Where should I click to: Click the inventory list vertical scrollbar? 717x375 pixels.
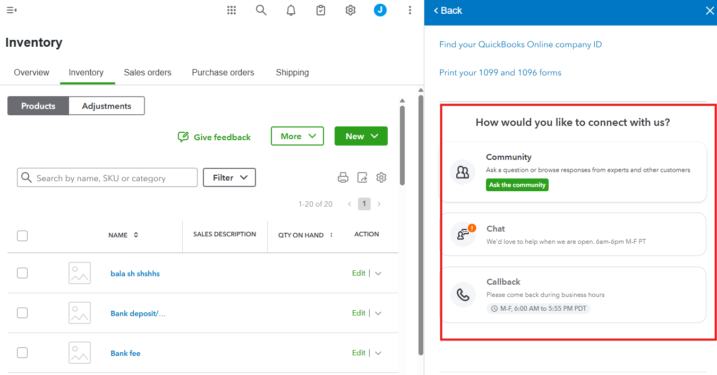[403, 146]
